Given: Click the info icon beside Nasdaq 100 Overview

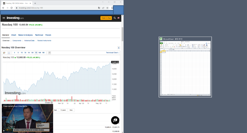Looking at the screenshot, I should point(119,48).
